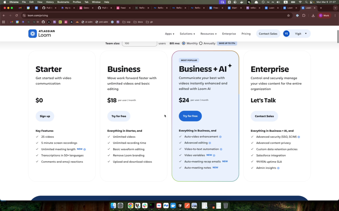Open the Yigit account dropdown
The image size is (339, 211).
[x=297, y=34]
